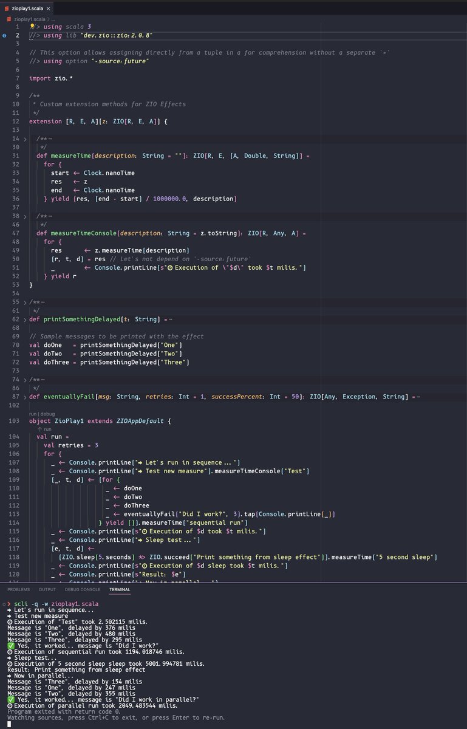Click the 'run' code lens above ZioPlay1
Image resolution: width=467 pixels, height=729 pixels.
pos(33,413)
